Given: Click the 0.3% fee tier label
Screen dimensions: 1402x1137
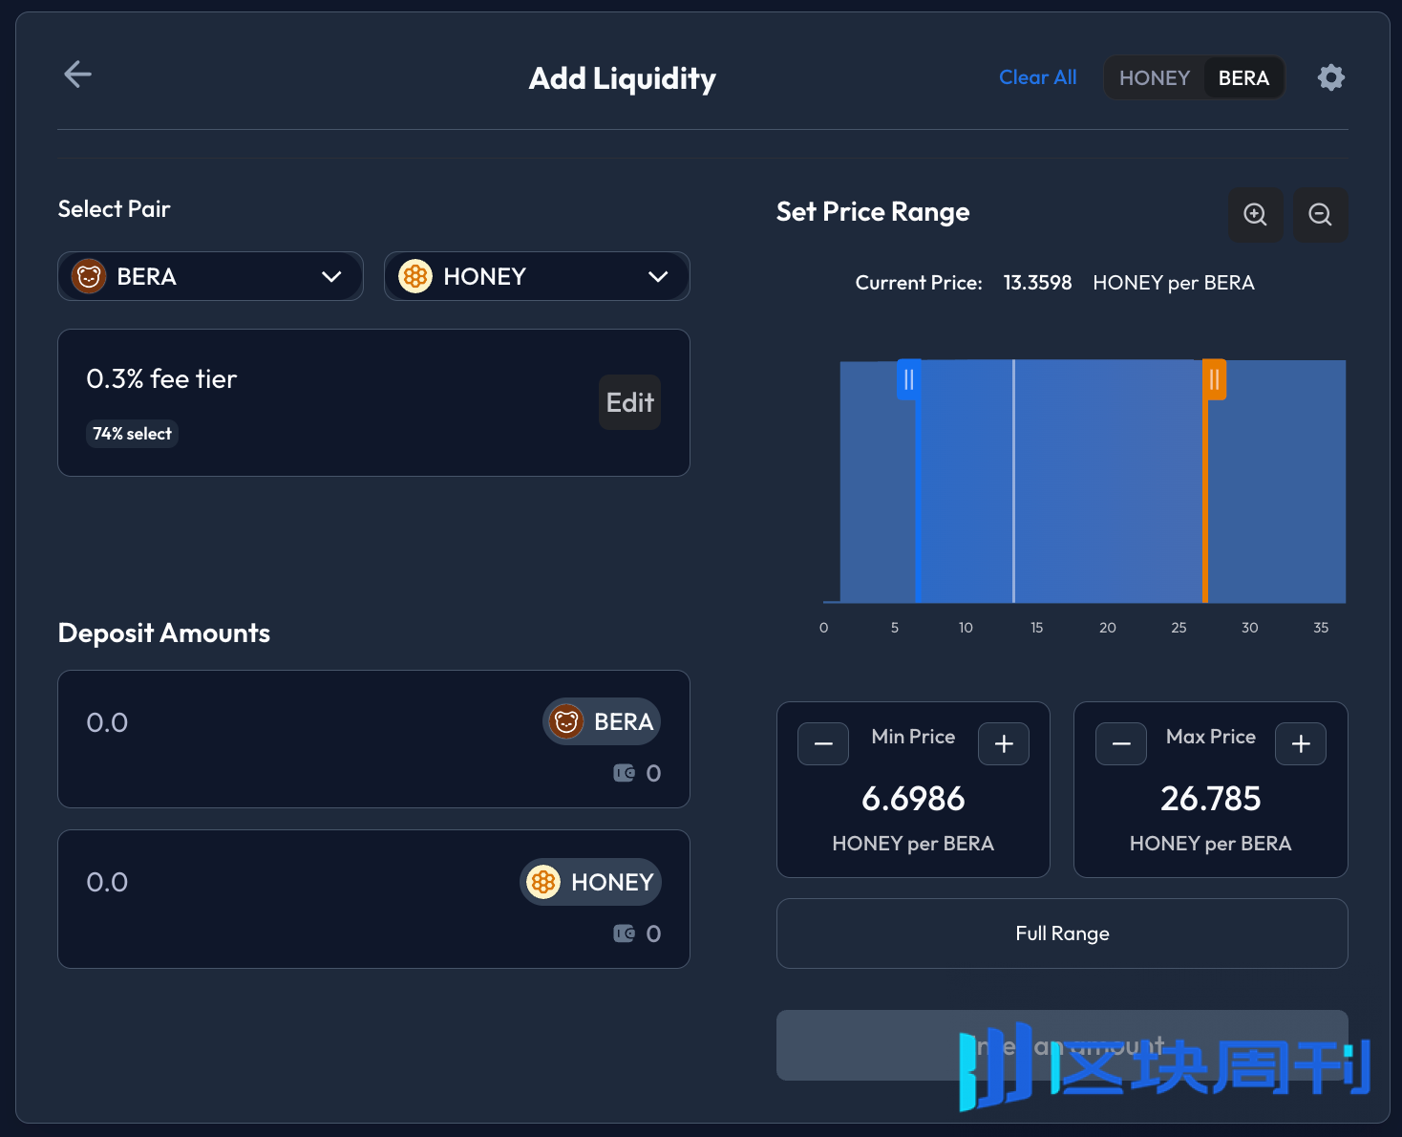Looking at the screenshot, I should [161, 379].
